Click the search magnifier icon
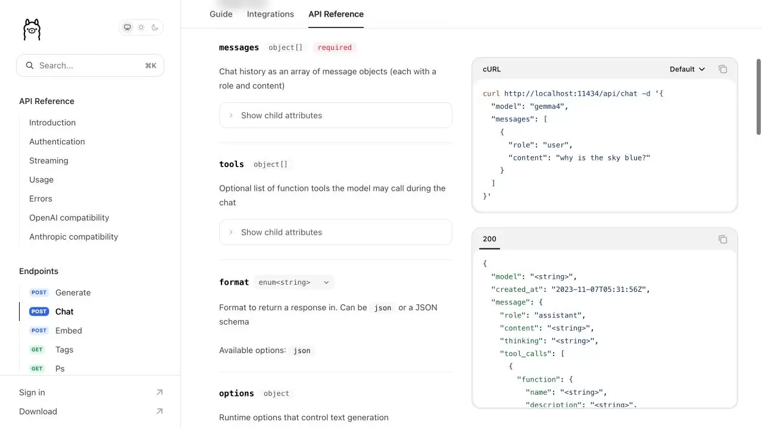 click(29, 65)
